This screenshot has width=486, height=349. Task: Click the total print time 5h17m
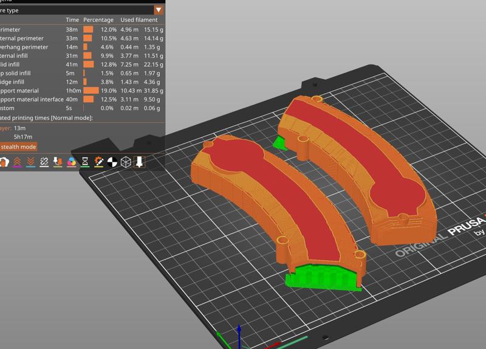tap(23, 136)
